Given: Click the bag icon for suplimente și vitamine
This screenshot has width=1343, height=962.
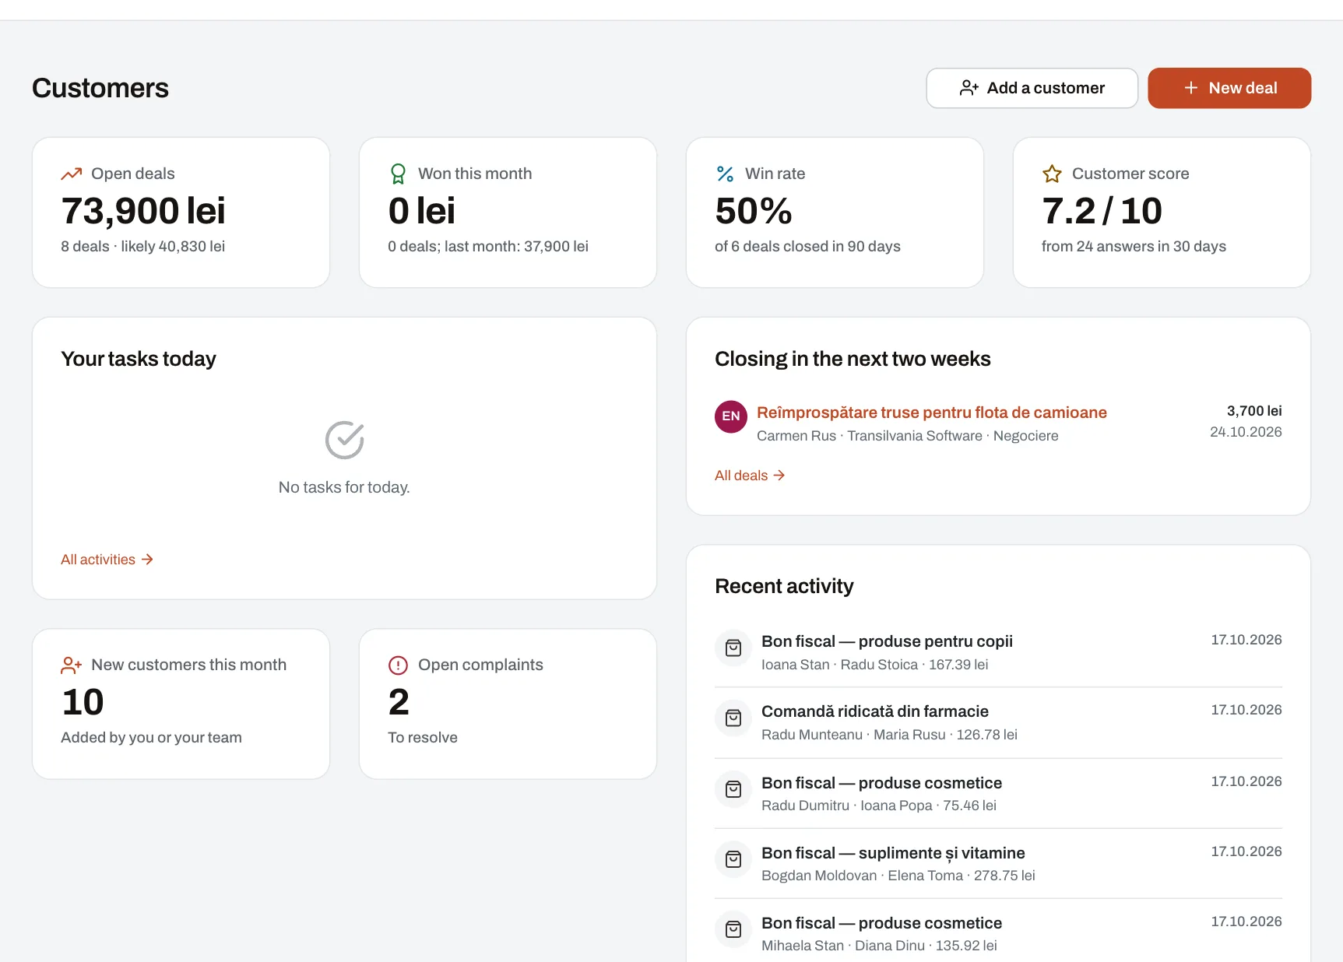Looking at the screenshot, I should 733,859.
